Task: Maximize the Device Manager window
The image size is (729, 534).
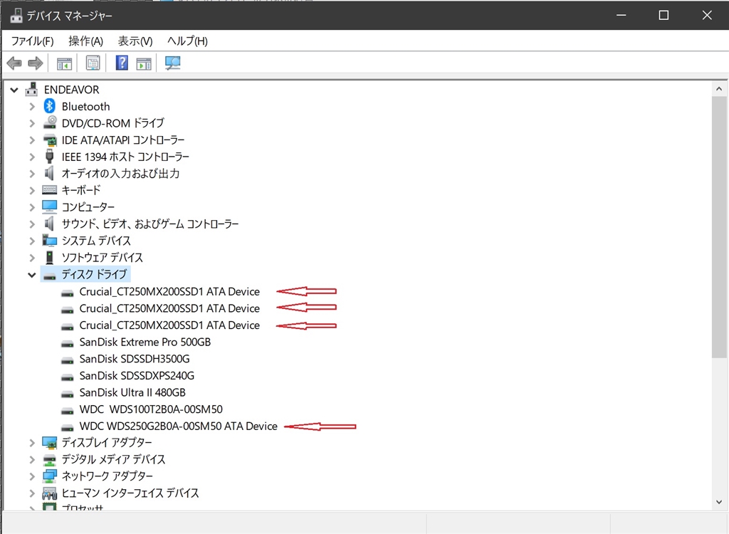Action: [664, 16]
